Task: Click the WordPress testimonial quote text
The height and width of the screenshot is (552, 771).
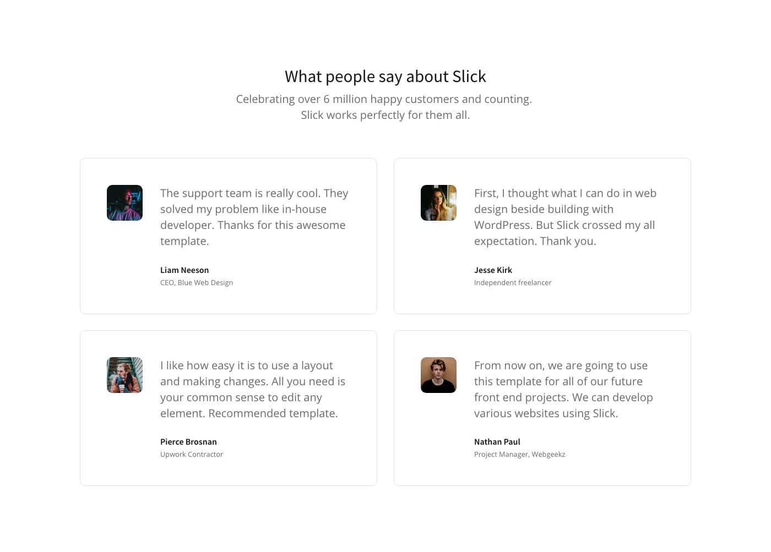Action: click(x=564, y=217)
